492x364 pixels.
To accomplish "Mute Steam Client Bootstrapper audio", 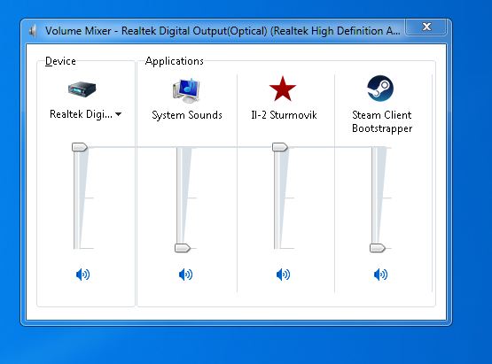I will [380, 275].
